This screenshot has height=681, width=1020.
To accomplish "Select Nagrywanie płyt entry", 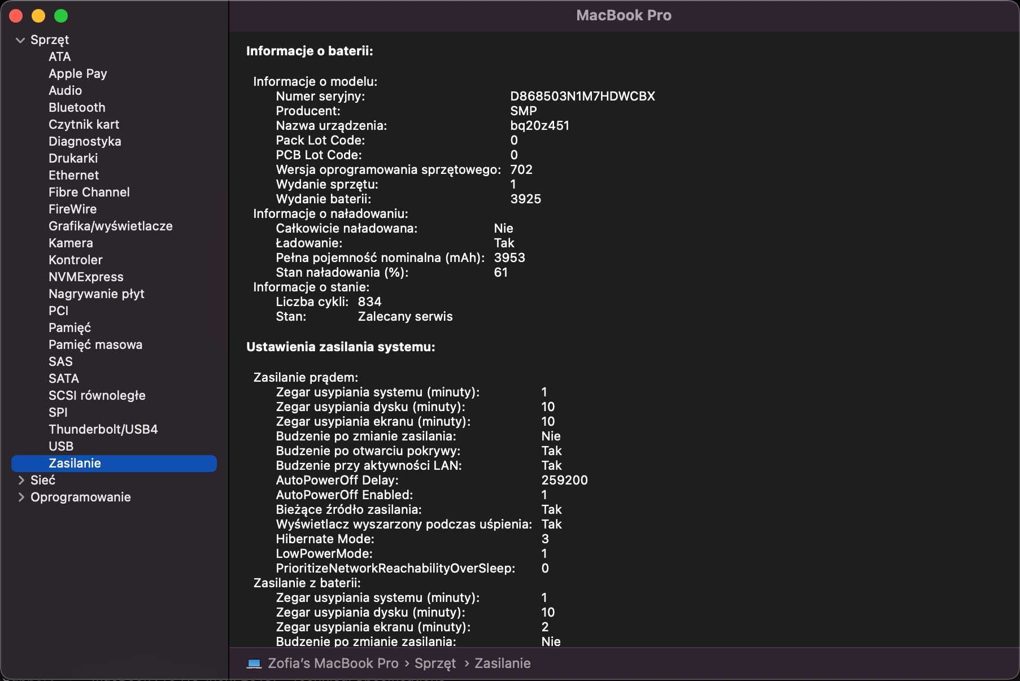I will click(97, 294).
